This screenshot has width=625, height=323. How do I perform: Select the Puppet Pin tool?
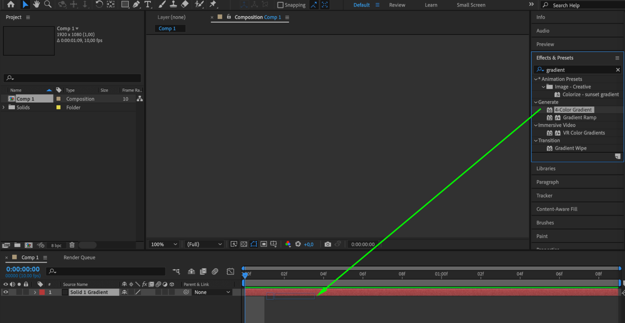point(213,4)
